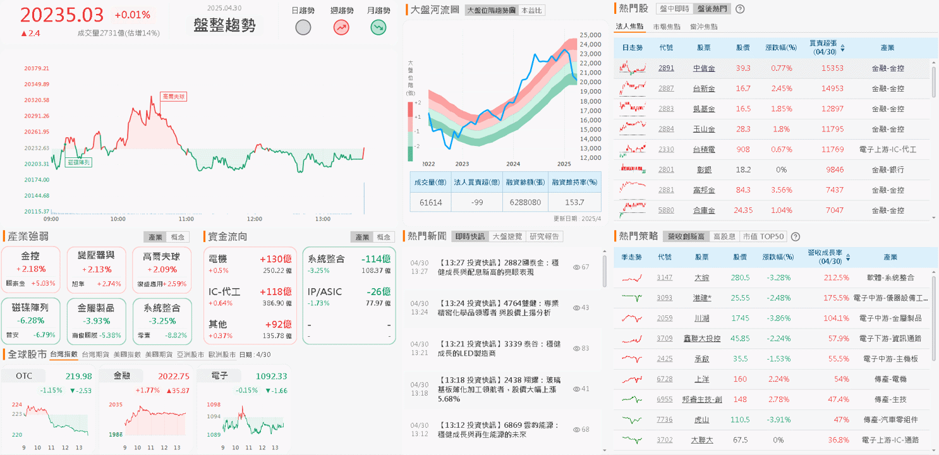Click the 磁碟陣列 industry weakness card

pyautogui.click(x=31, y=321)
